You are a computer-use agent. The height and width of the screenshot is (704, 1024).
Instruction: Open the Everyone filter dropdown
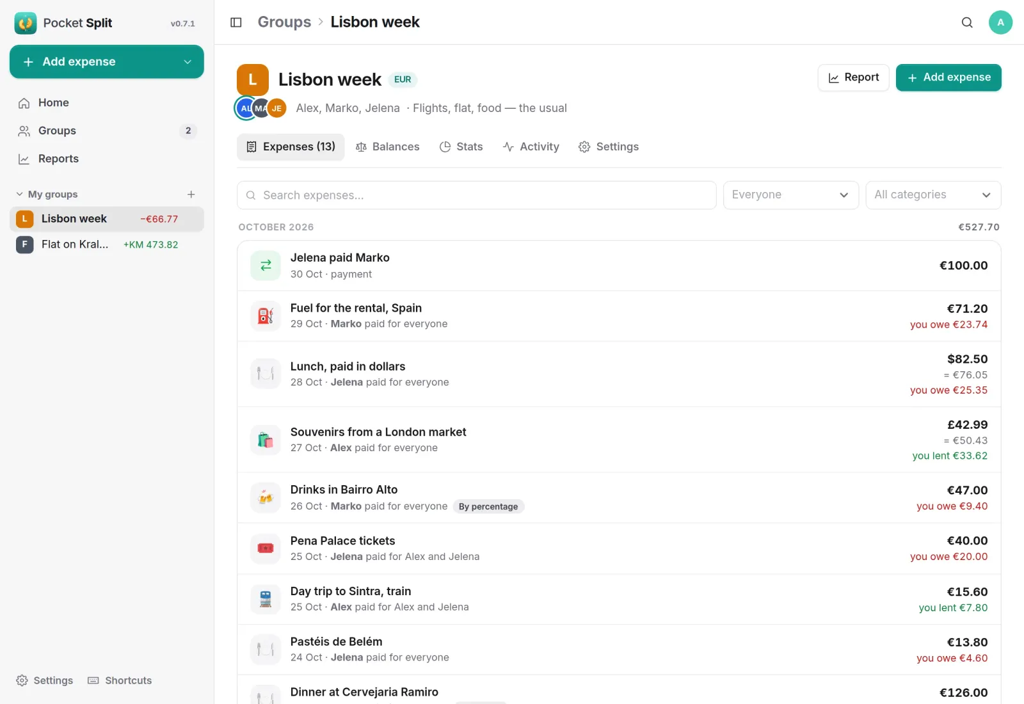tap(790, 195)
